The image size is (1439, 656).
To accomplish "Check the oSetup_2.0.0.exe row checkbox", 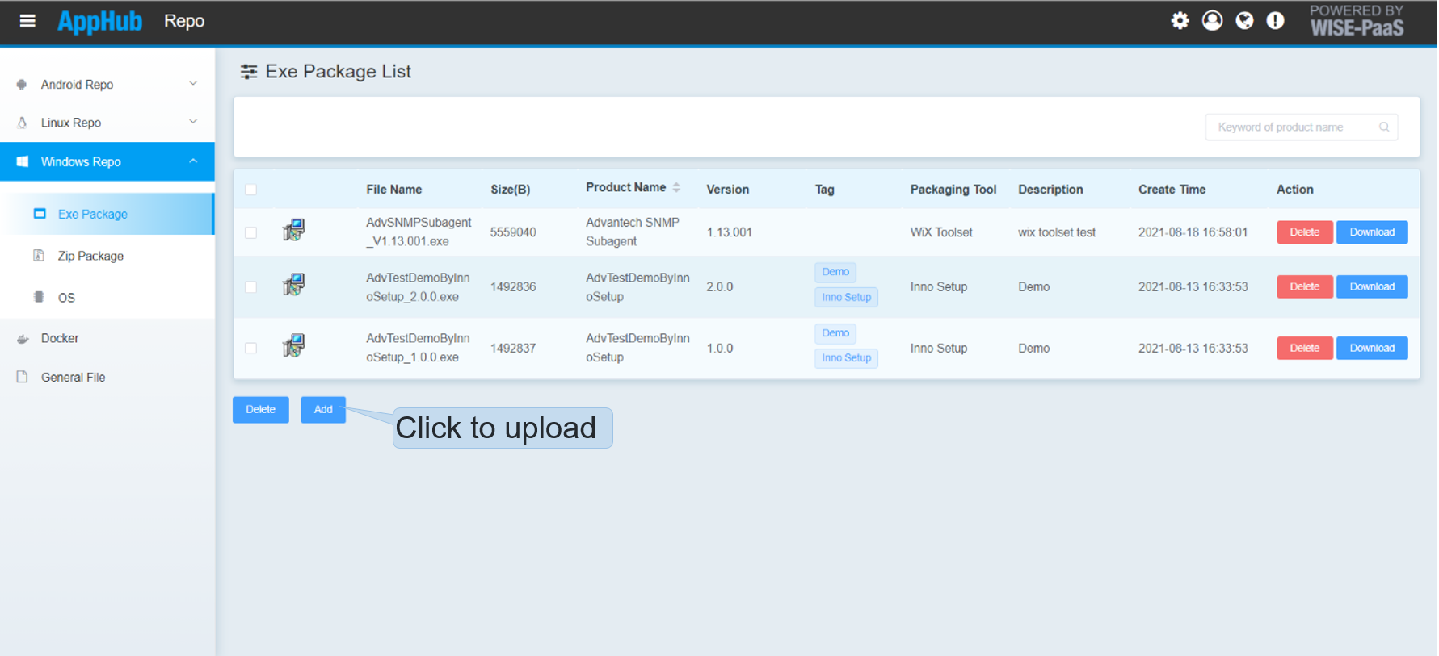I will (x=250, y=287).
